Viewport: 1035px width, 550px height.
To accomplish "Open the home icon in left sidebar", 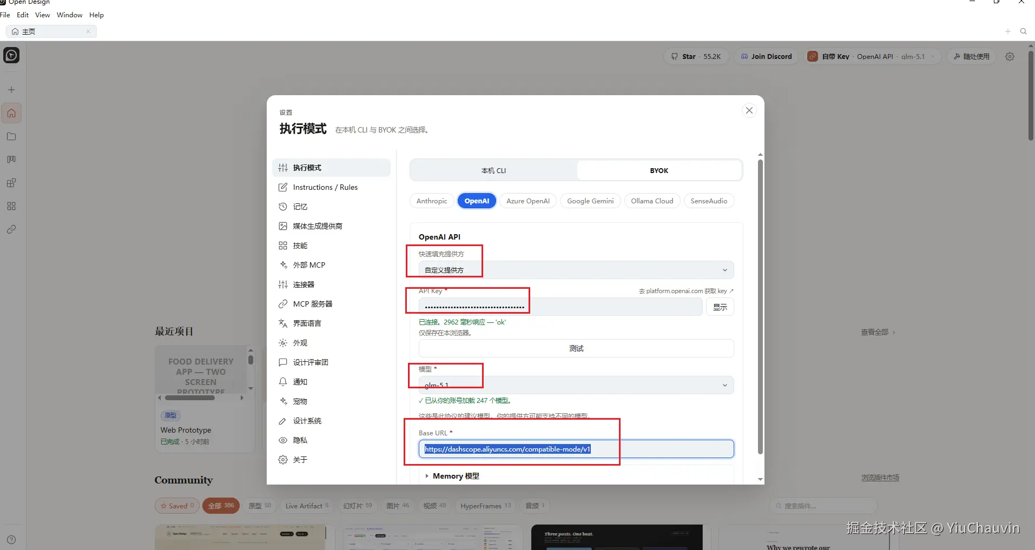I will pos(11,113).
